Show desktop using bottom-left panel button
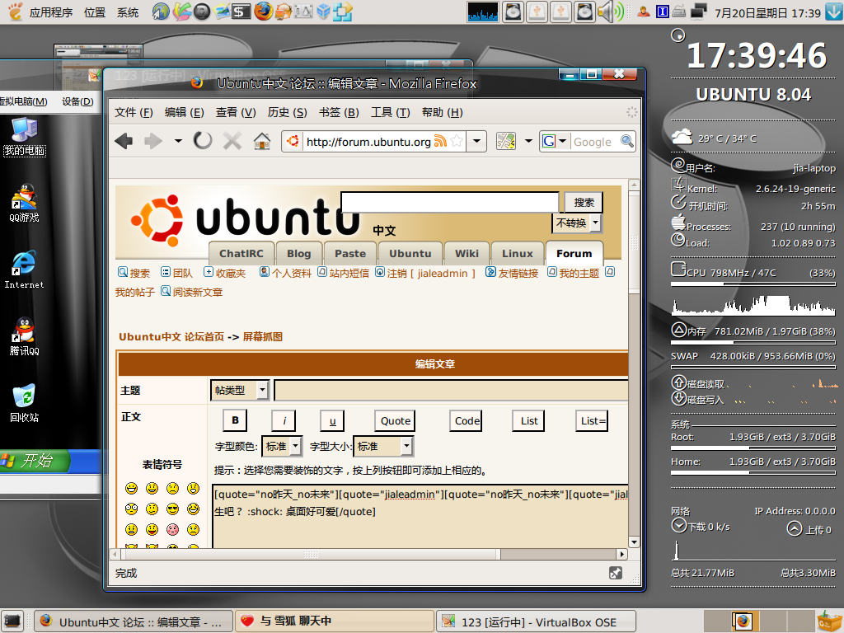This screenshot has width=844, height=633. tap(12, 621)
